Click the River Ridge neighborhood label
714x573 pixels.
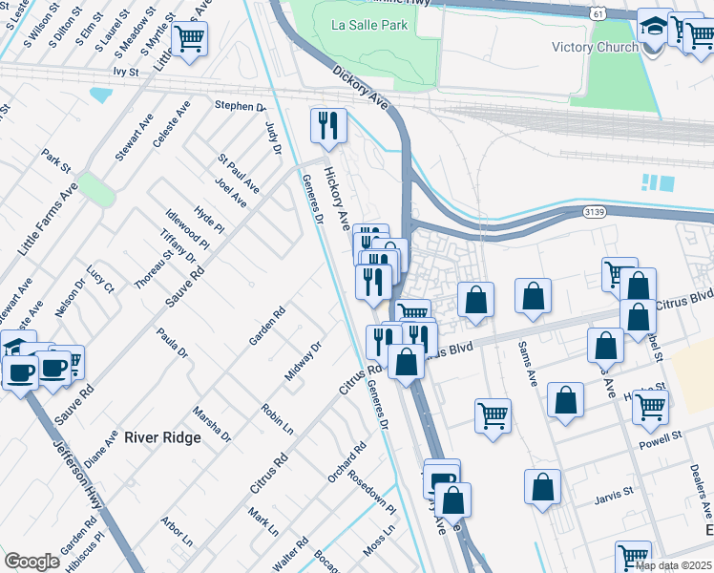pos(162,437)
